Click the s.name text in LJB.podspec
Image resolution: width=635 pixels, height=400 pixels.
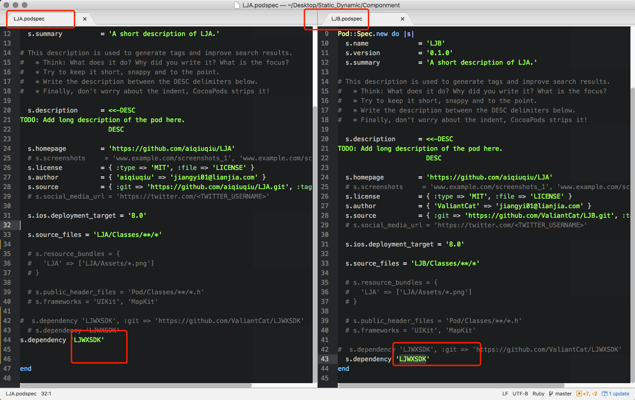[357, 43]
